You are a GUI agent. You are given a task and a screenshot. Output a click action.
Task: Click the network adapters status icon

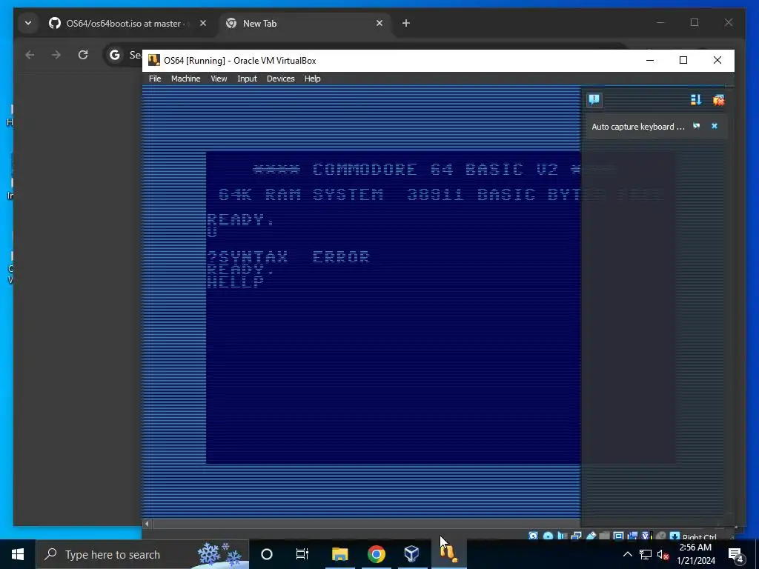pyautogui.click(x=577, y=536)
